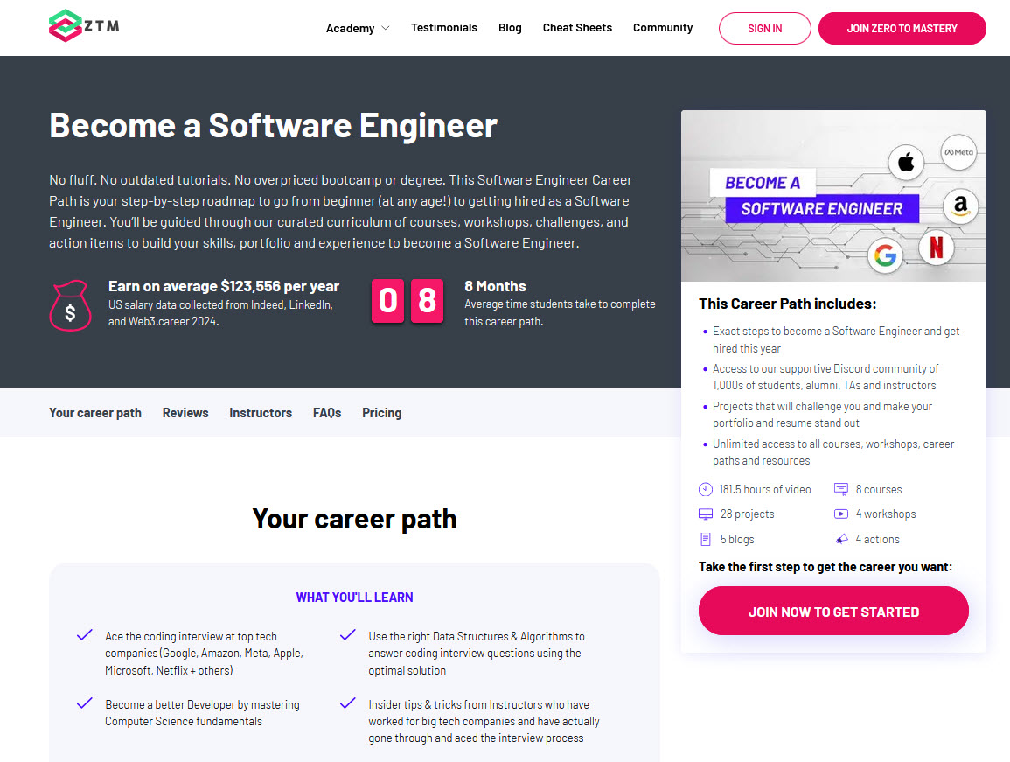Click the Become a Software Engineer heading
1010x762 pixels.
point(273,125)
